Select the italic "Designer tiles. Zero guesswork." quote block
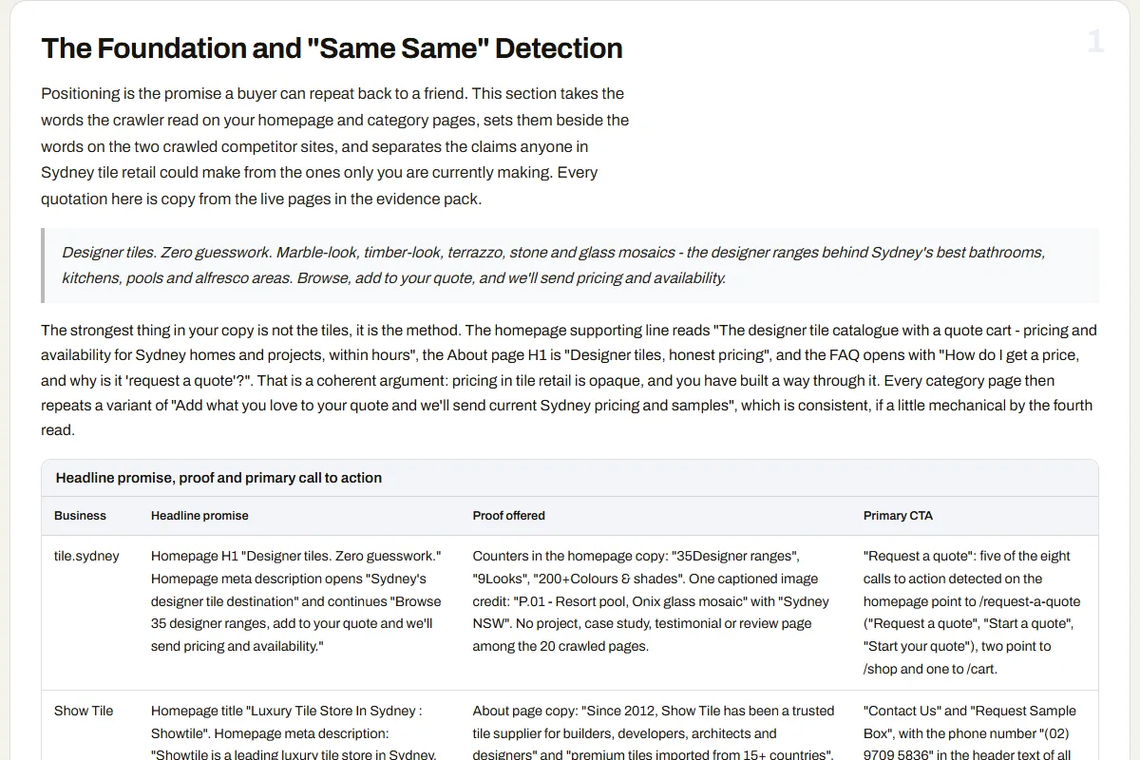Screen dimensions: 1140x760 point(570,265)
